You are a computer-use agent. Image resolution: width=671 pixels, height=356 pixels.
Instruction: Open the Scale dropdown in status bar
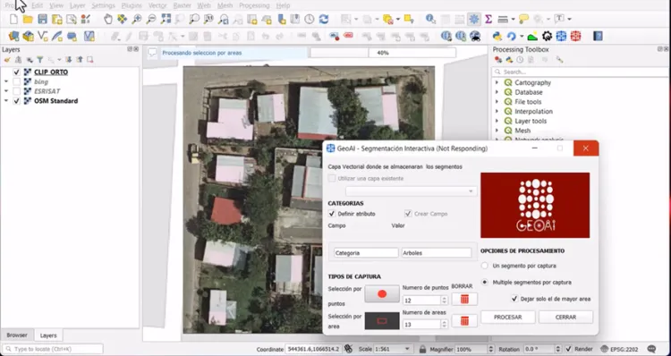(x=407, y=349)
